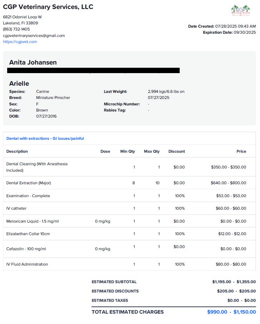Image resolution: width=260 pixels, height=324 pixels.
Task: Click the Dental Cleaning price $350.00 - $350.00
Action: pyautogui.click(x=228, y=167)
